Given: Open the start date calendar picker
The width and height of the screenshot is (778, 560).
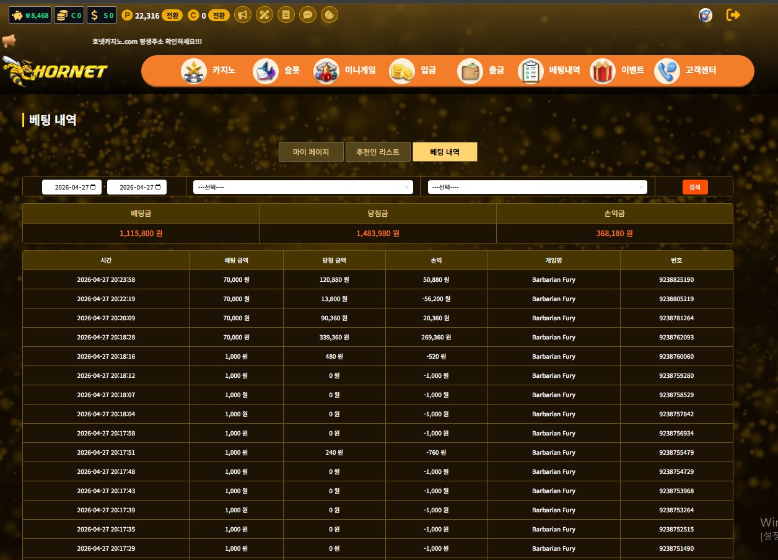Looking at the screenshot, I should (93, 187).
